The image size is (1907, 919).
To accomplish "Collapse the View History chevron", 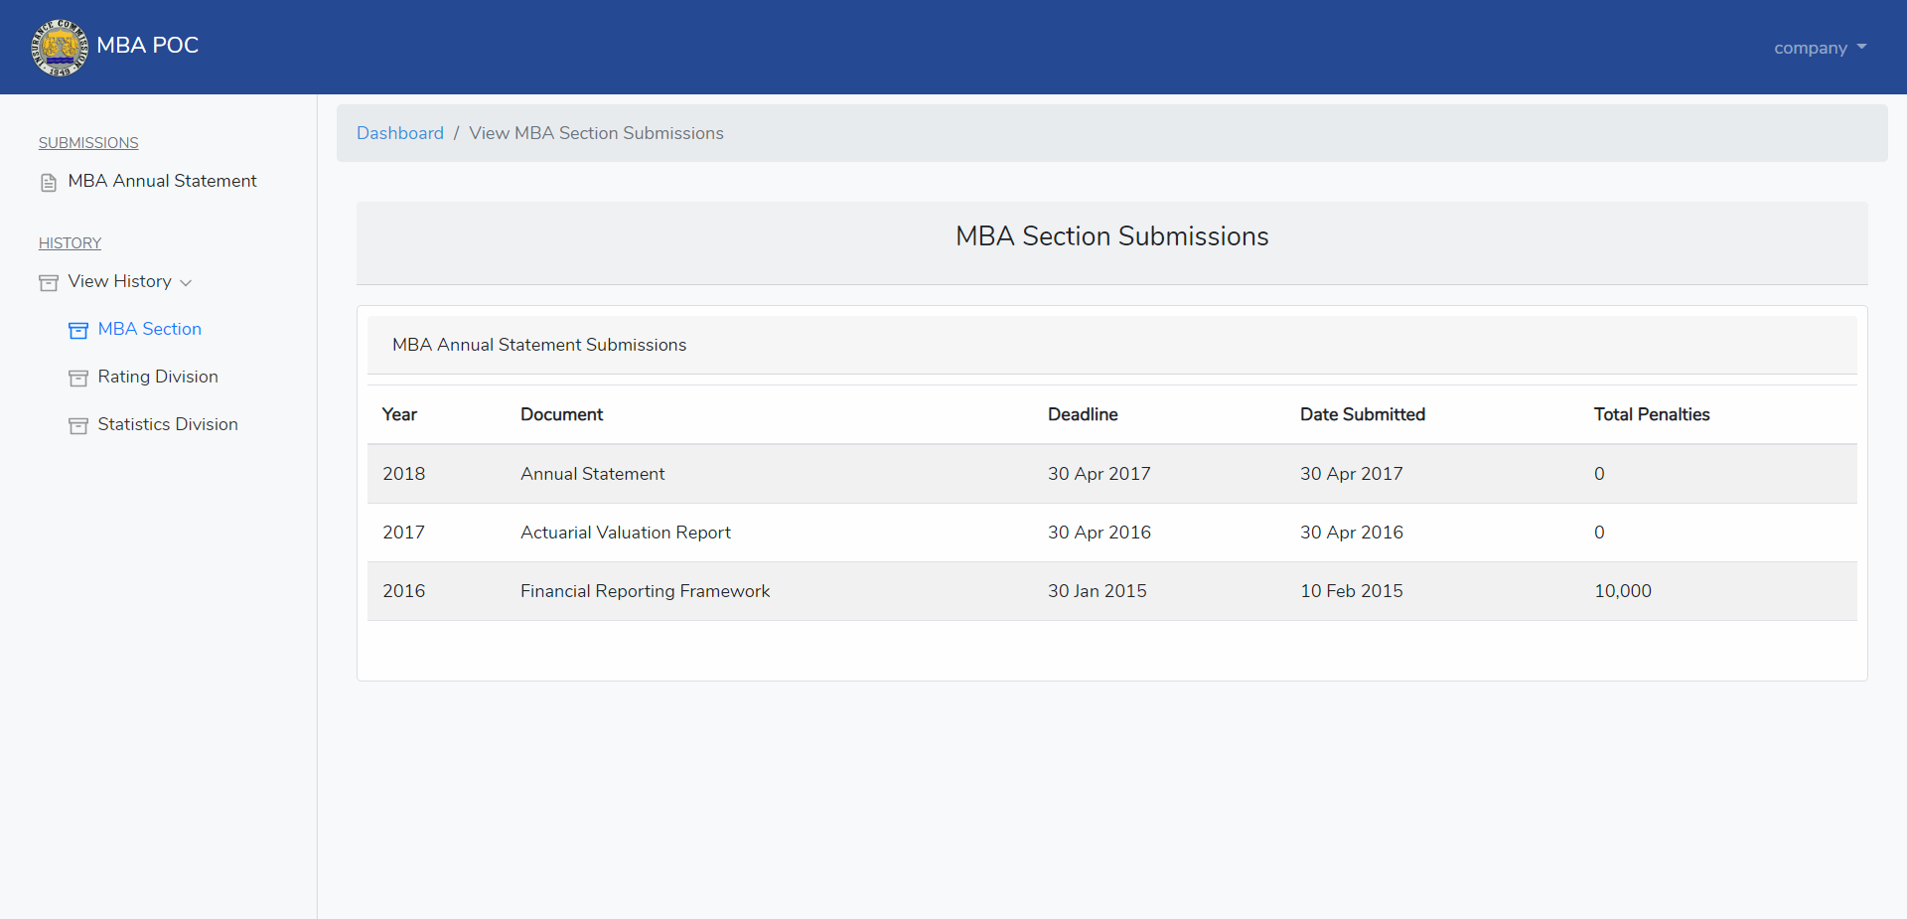I will tap(186, 283).
